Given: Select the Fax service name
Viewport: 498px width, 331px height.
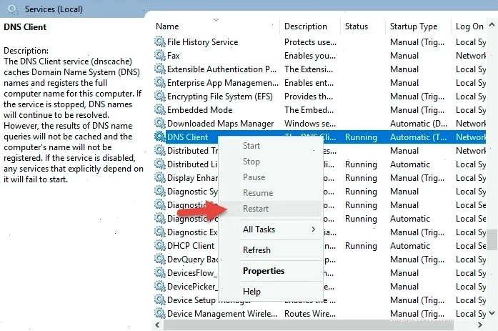Looking at the screenshot, I should (174, 56).
